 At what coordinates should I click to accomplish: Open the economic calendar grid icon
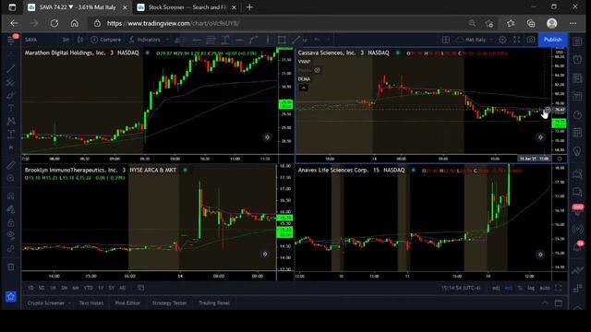click(x=577, y=133)
